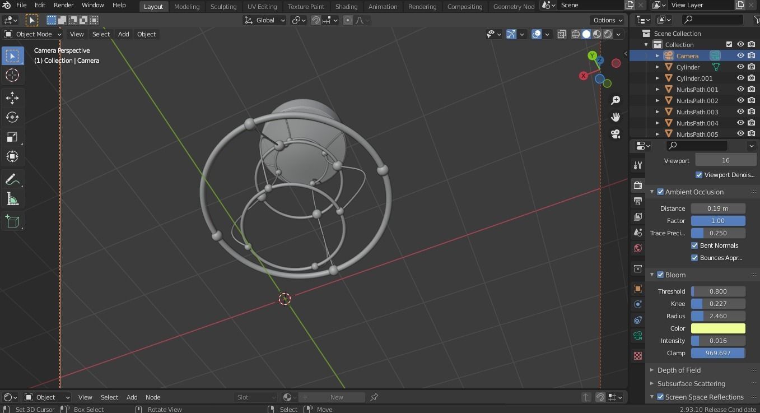Open the Output properties tab
This screenshot has height=413, width=760.
pyautogui.click(x=637, y=201)
